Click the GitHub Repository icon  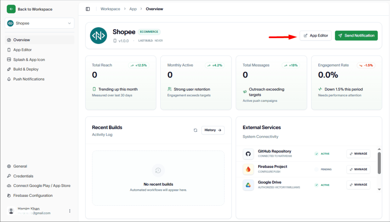pyautogui.click(x=248, y=154)
